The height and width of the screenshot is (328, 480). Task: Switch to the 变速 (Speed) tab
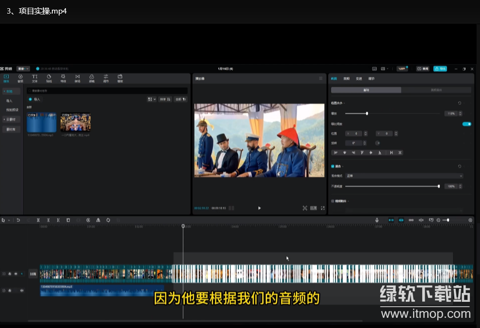(x=359, y=78)
